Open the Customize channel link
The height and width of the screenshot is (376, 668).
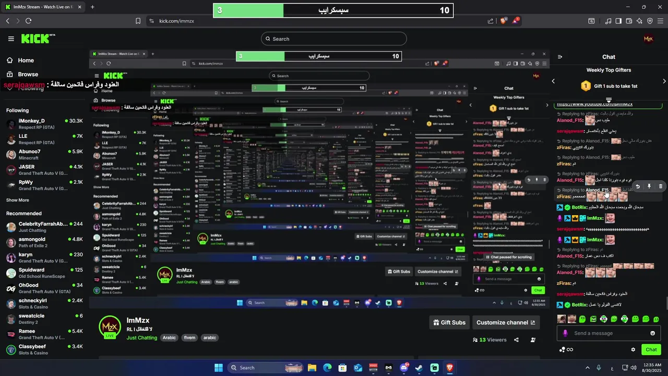(505, 323)
